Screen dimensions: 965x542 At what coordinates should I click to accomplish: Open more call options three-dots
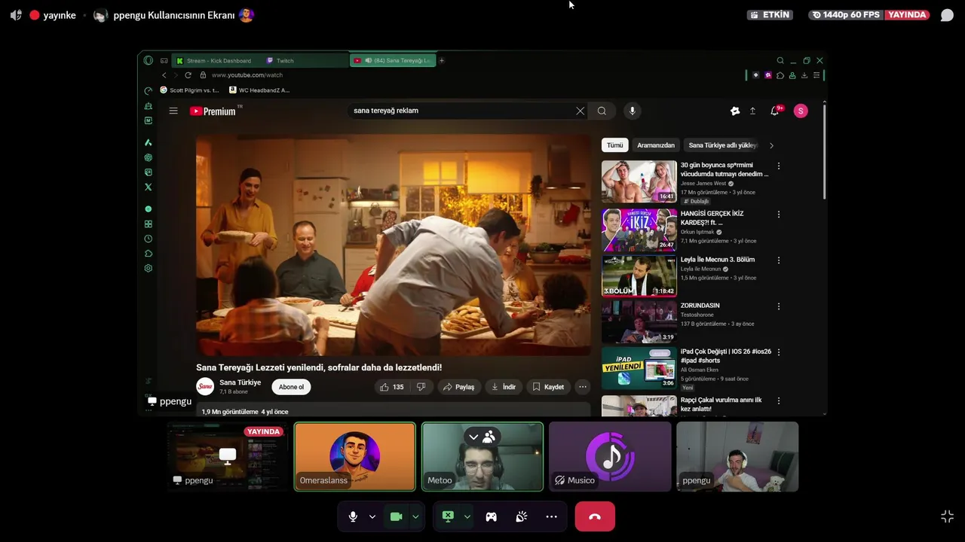[551, 516]
